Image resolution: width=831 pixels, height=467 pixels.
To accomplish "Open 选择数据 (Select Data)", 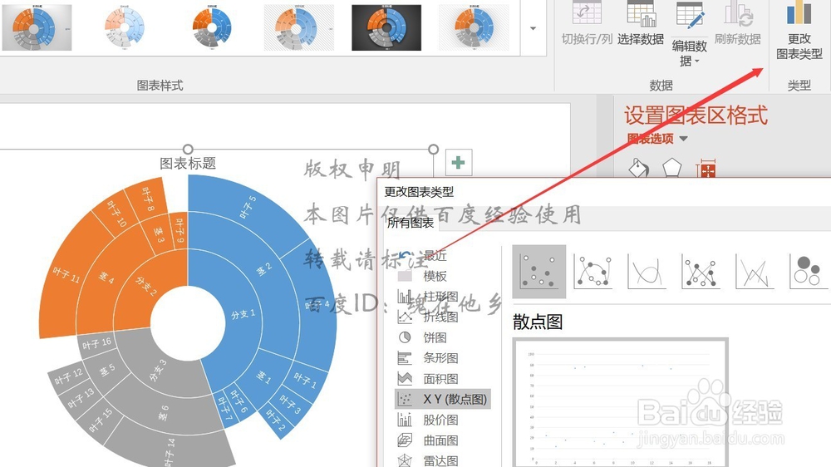I will [x=641, y=23].
